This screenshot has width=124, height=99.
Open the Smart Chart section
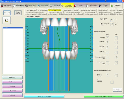click(x=43, y=6)
